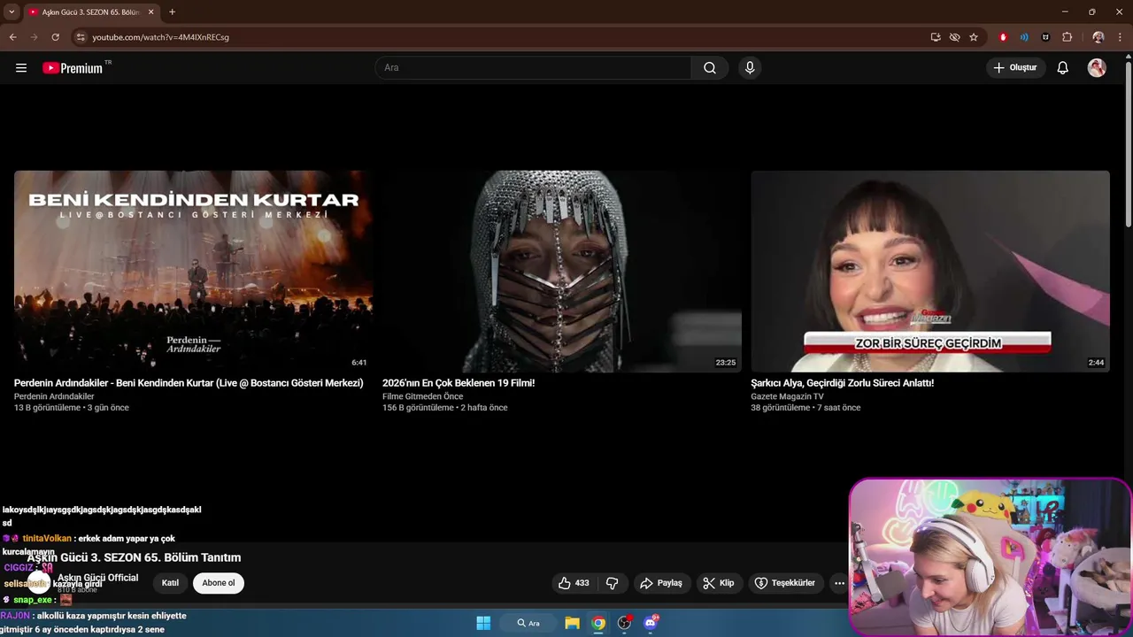Open File Explorer from taskbar
Viewport: 1133px width, 637px height.
point(572,623)
